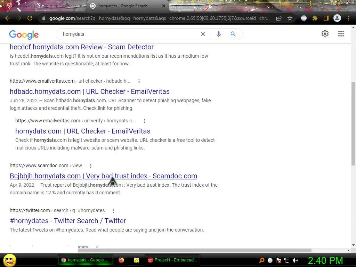Select hornydats - Google taskbar button
Image resolution: width=356 pixels, height=267 pixels.
(86, 260)
